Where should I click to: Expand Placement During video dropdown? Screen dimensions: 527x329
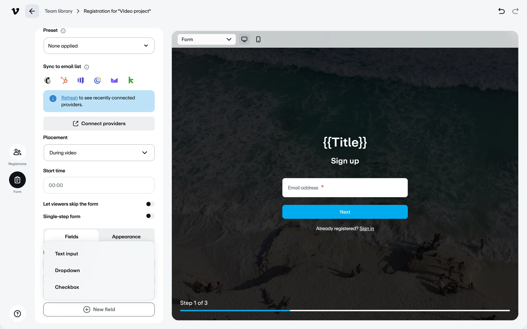point(99,153)
